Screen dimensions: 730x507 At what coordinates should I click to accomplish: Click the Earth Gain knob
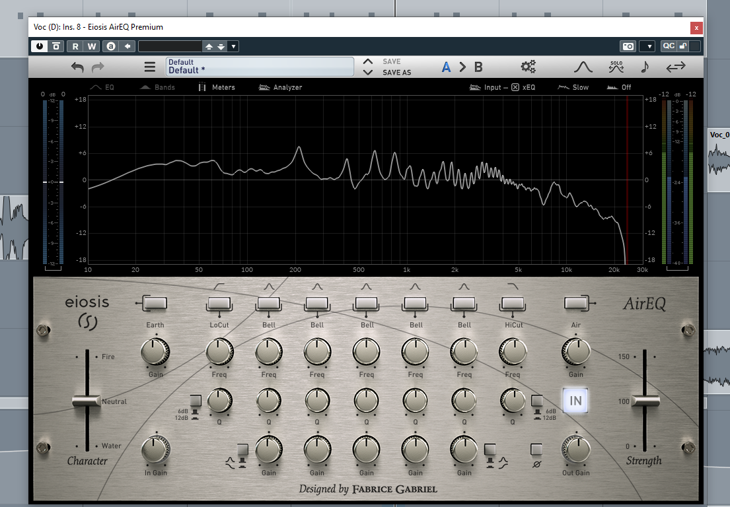tap(155, 352)
